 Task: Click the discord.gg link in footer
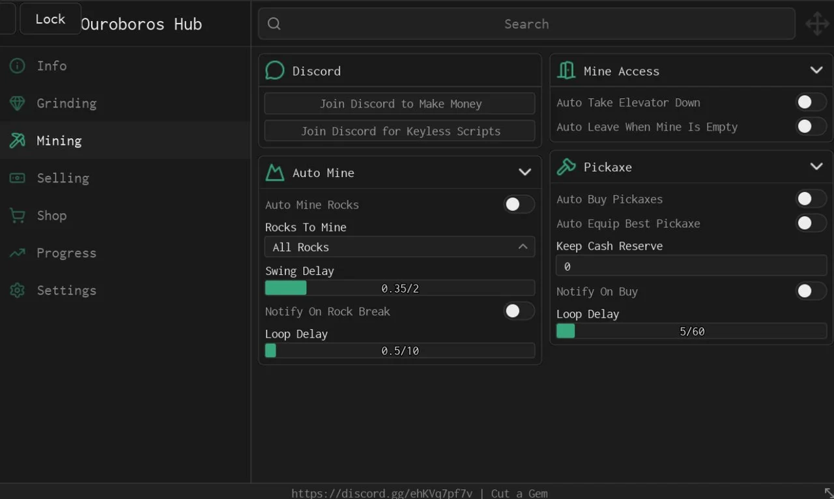click(382, 493)
